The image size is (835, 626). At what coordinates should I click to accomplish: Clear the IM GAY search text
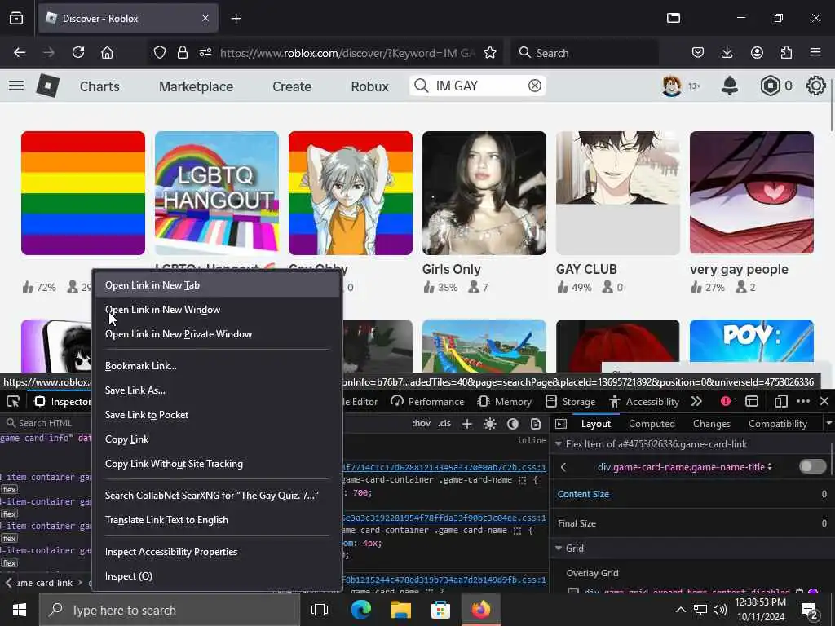(535, 86)
